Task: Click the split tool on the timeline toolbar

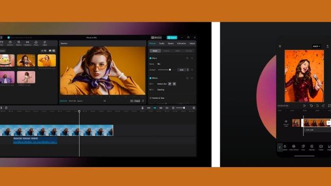Action: (1, 108)
